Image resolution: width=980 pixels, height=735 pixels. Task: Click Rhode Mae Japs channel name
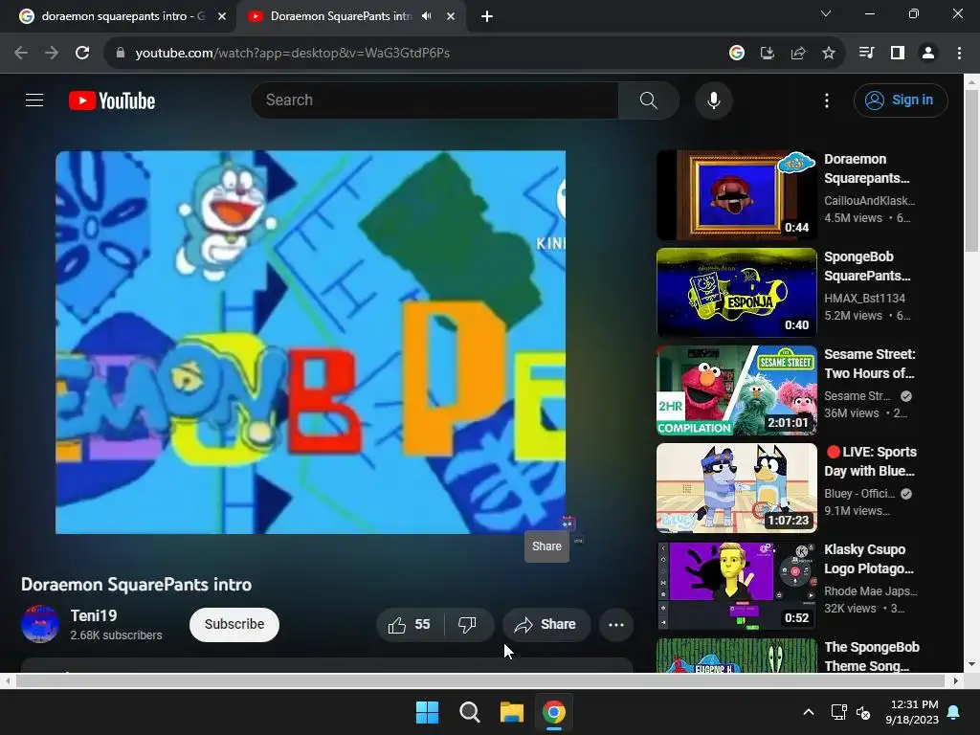point(871,590)
